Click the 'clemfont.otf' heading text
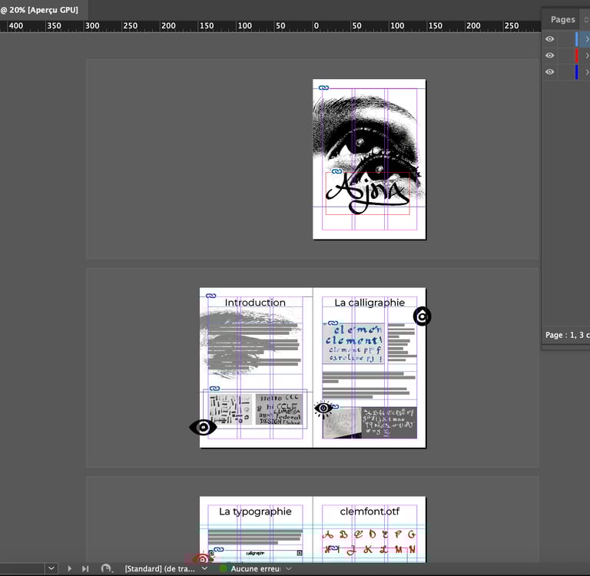The height and width of the screenshot is (576, 590). tap(370, 511)
